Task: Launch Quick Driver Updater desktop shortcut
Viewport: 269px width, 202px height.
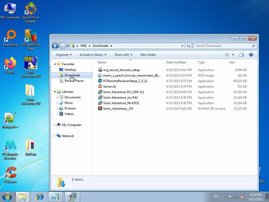Action: (x=31, y=12)
